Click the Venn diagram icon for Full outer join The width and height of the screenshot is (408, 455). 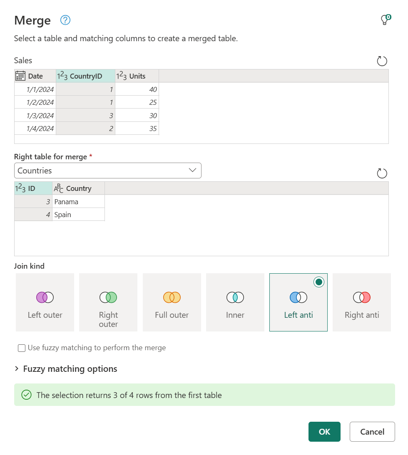[x=172, y=297]
